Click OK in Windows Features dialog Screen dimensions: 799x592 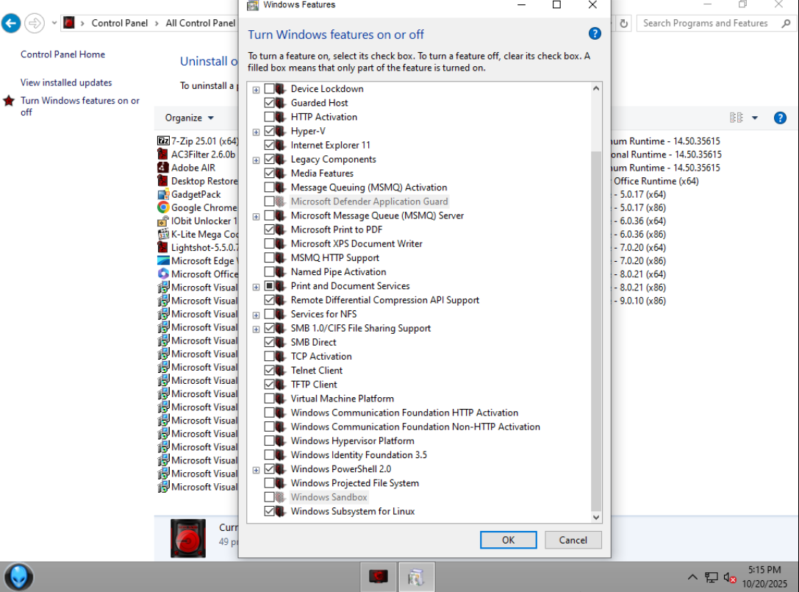508,540
